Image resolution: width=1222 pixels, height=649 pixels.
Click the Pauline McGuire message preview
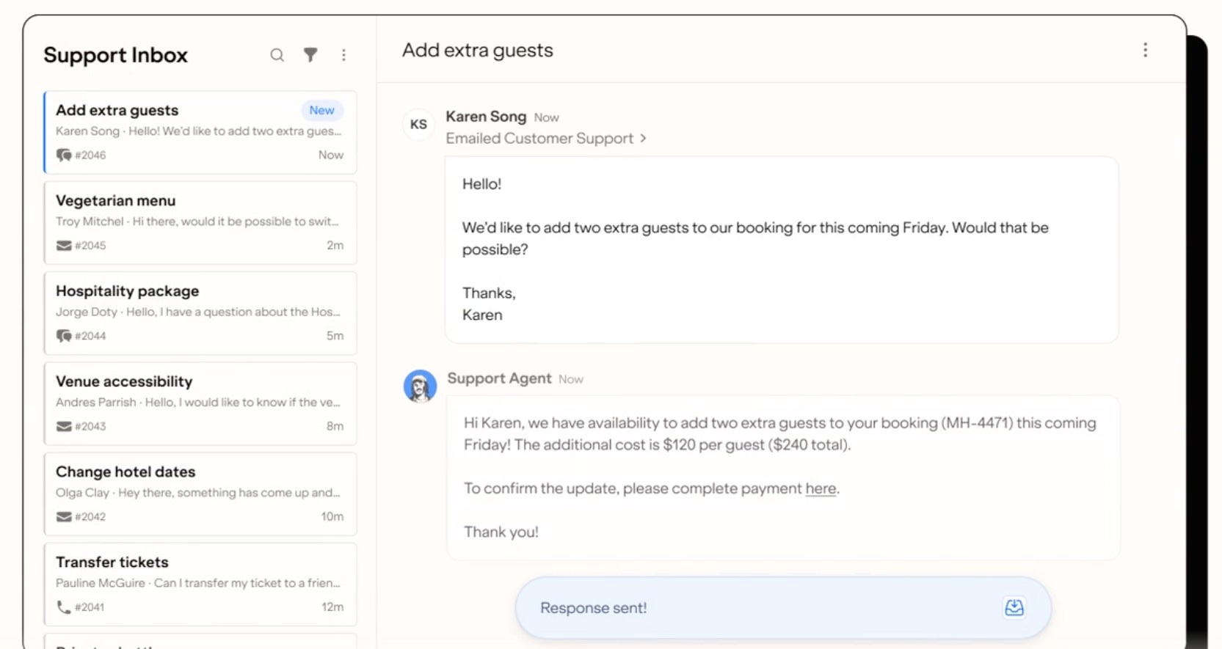coord(198,583)
